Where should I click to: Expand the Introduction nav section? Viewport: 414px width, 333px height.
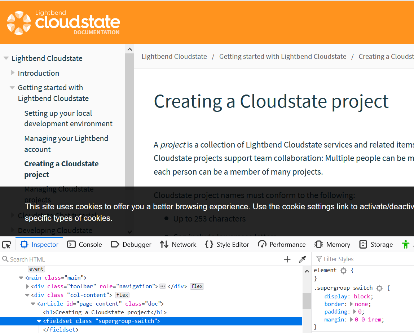[x=13, y=73]
